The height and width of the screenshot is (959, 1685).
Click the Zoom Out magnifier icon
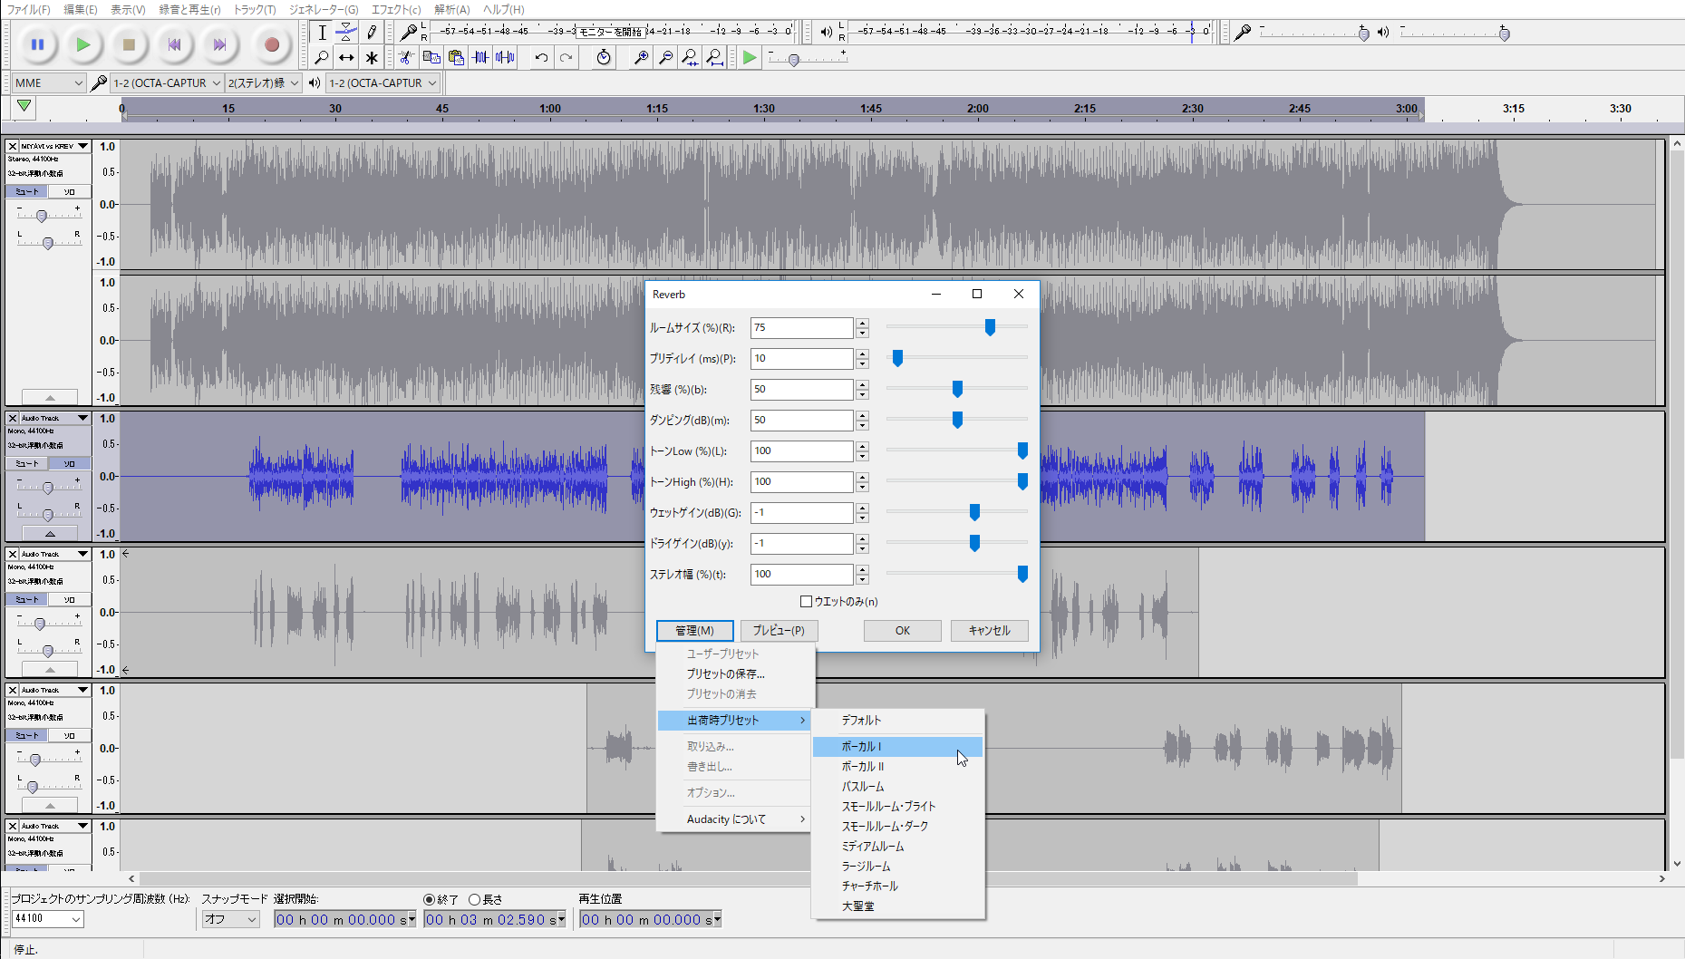(665, 58)
